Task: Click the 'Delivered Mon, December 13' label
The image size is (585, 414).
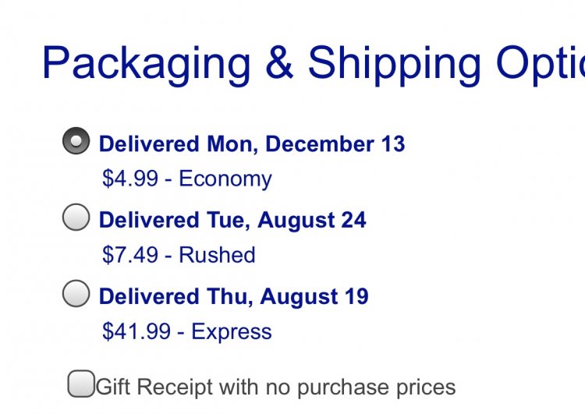Action: (x=252, y=144)
